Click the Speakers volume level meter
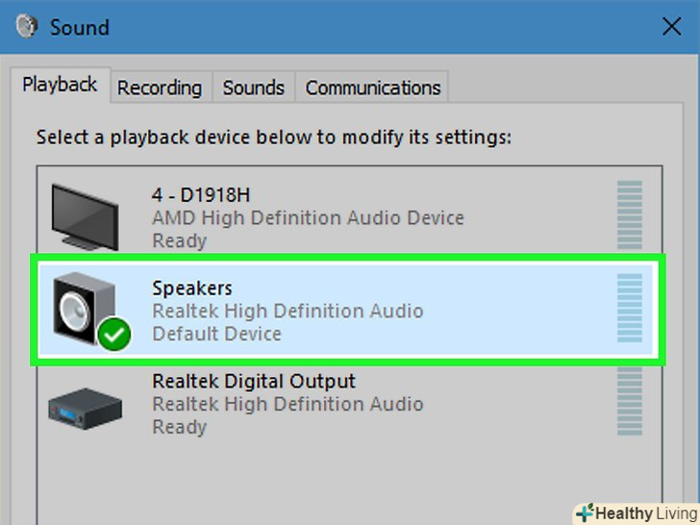Viewport: 700px width, 525px height. point(629,309)
